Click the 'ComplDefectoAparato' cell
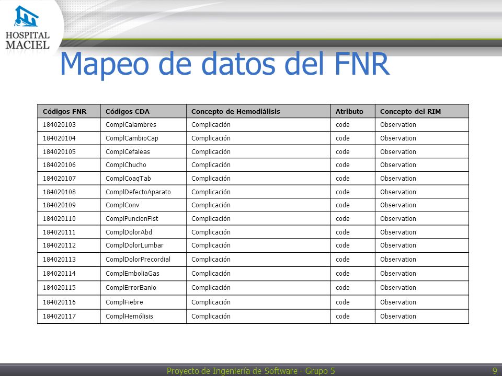The height and width of the screenshot is (376, 502). coord(143,192)
